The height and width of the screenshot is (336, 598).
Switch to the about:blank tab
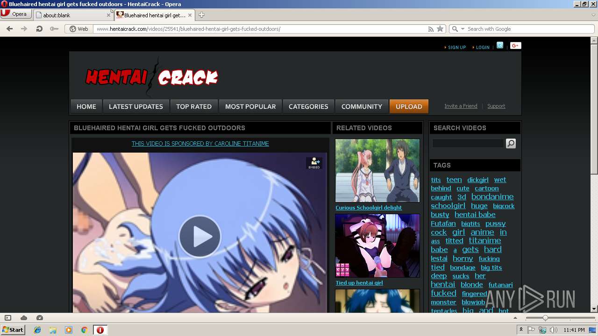pyautogui.click(x=73, y=15)
